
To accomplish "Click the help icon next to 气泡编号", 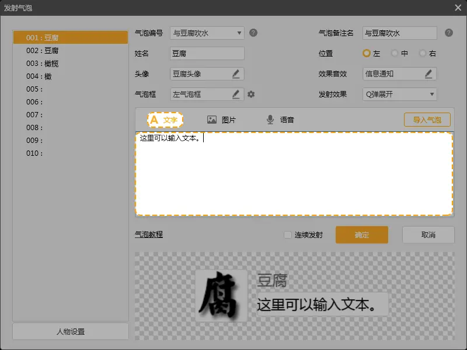I will coord(253,33).
